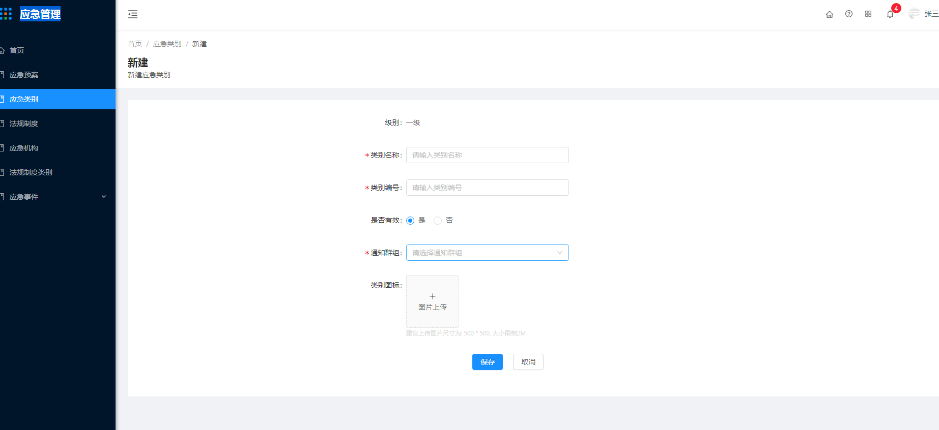Open user avatar for 张三
The image size is (939, 430).
click(x=914, y=14)
